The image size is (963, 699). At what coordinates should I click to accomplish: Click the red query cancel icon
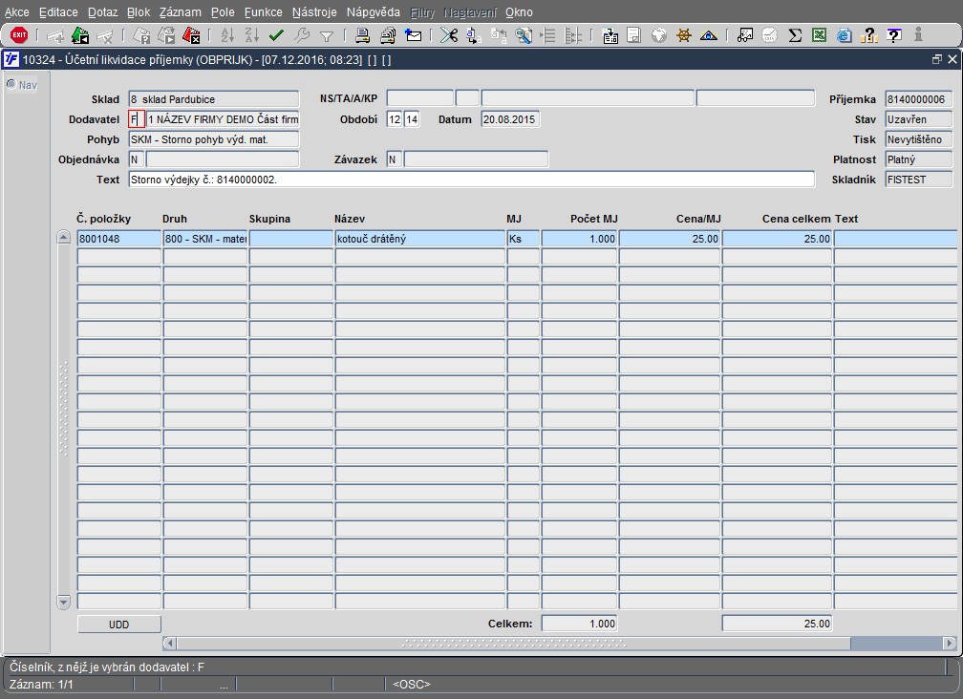tap(191, 35)
